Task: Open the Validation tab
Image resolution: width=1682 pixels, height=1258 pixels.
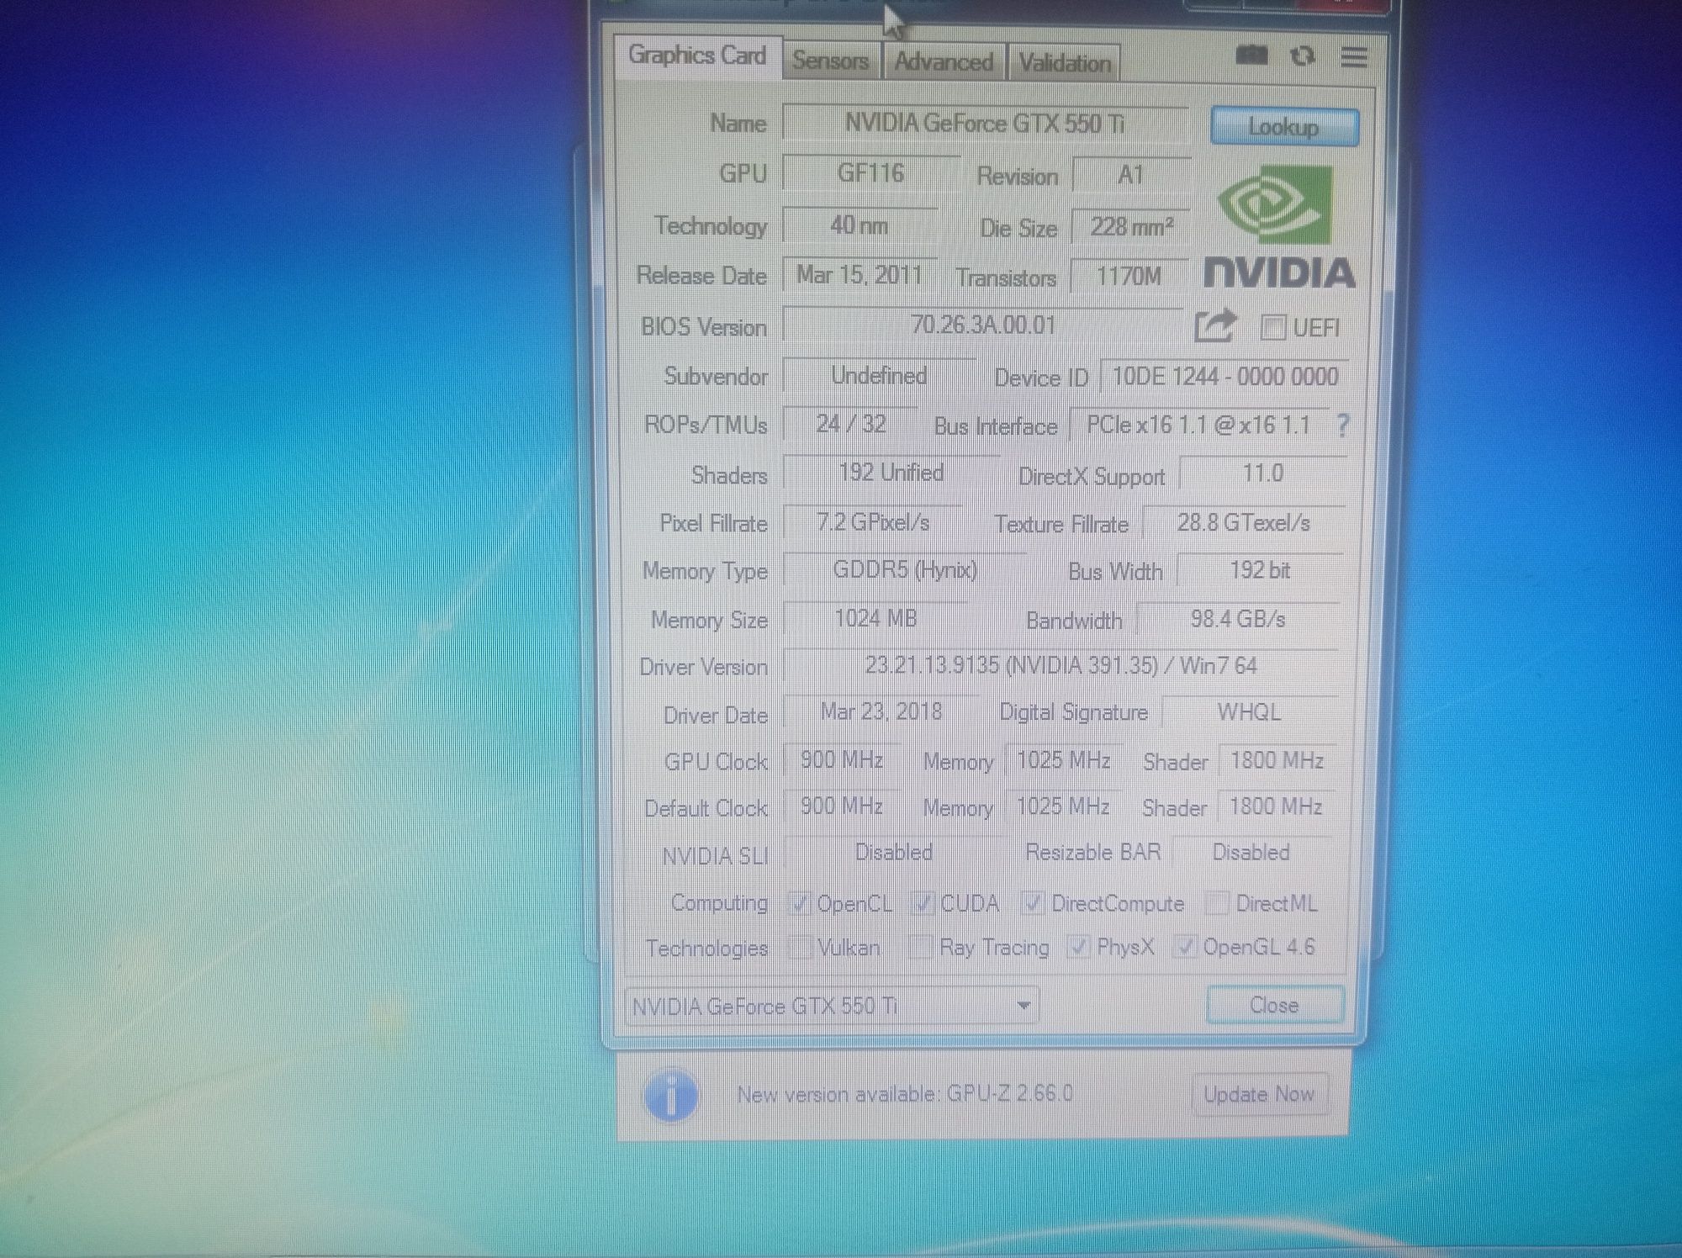Action: [x=1065, y=63]
